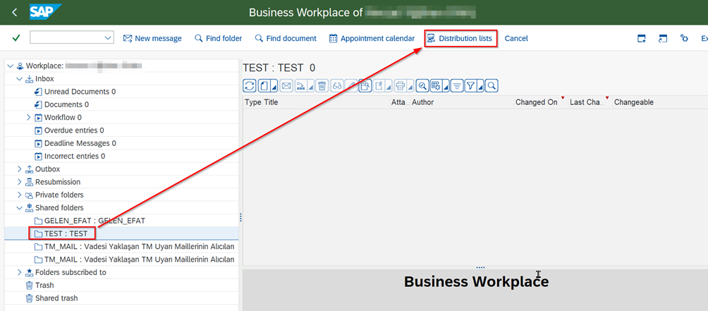Click the Refresh icon in folder toolbar
The image size is (708, 311).
click(249, 86)
